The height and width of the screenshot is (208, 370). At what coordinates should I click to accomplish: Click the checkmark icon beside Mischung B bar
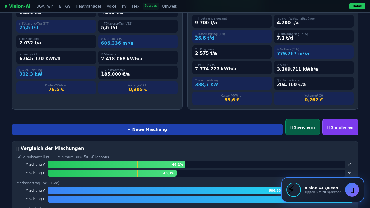point(349,173)
